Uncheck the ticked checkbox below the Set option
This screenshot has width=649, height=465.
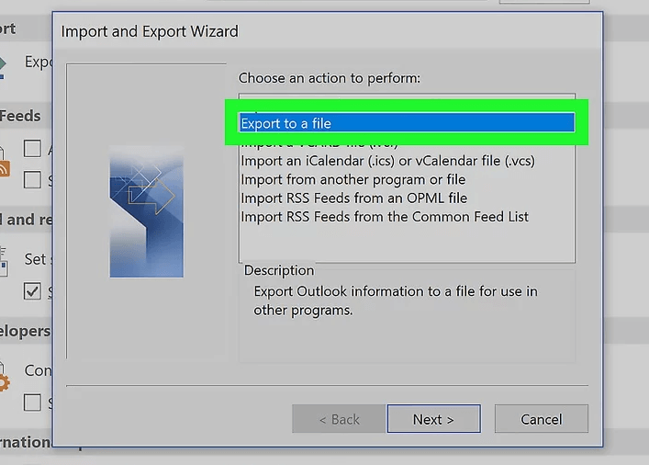click(33, 292)
